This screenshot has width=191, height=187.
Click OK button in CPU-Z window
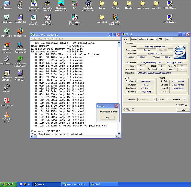pyautogui.click(x=183, y=110)
